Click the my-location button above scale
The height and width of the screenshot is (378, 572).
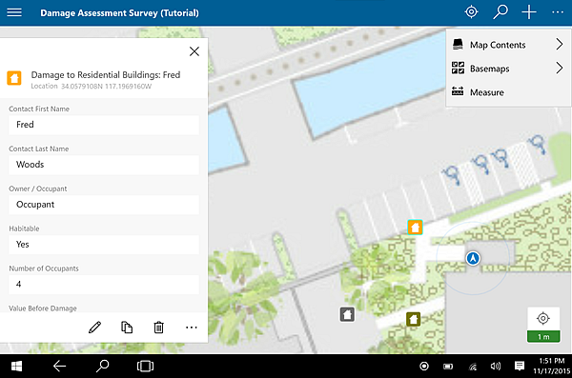click(x=543, y=318)
